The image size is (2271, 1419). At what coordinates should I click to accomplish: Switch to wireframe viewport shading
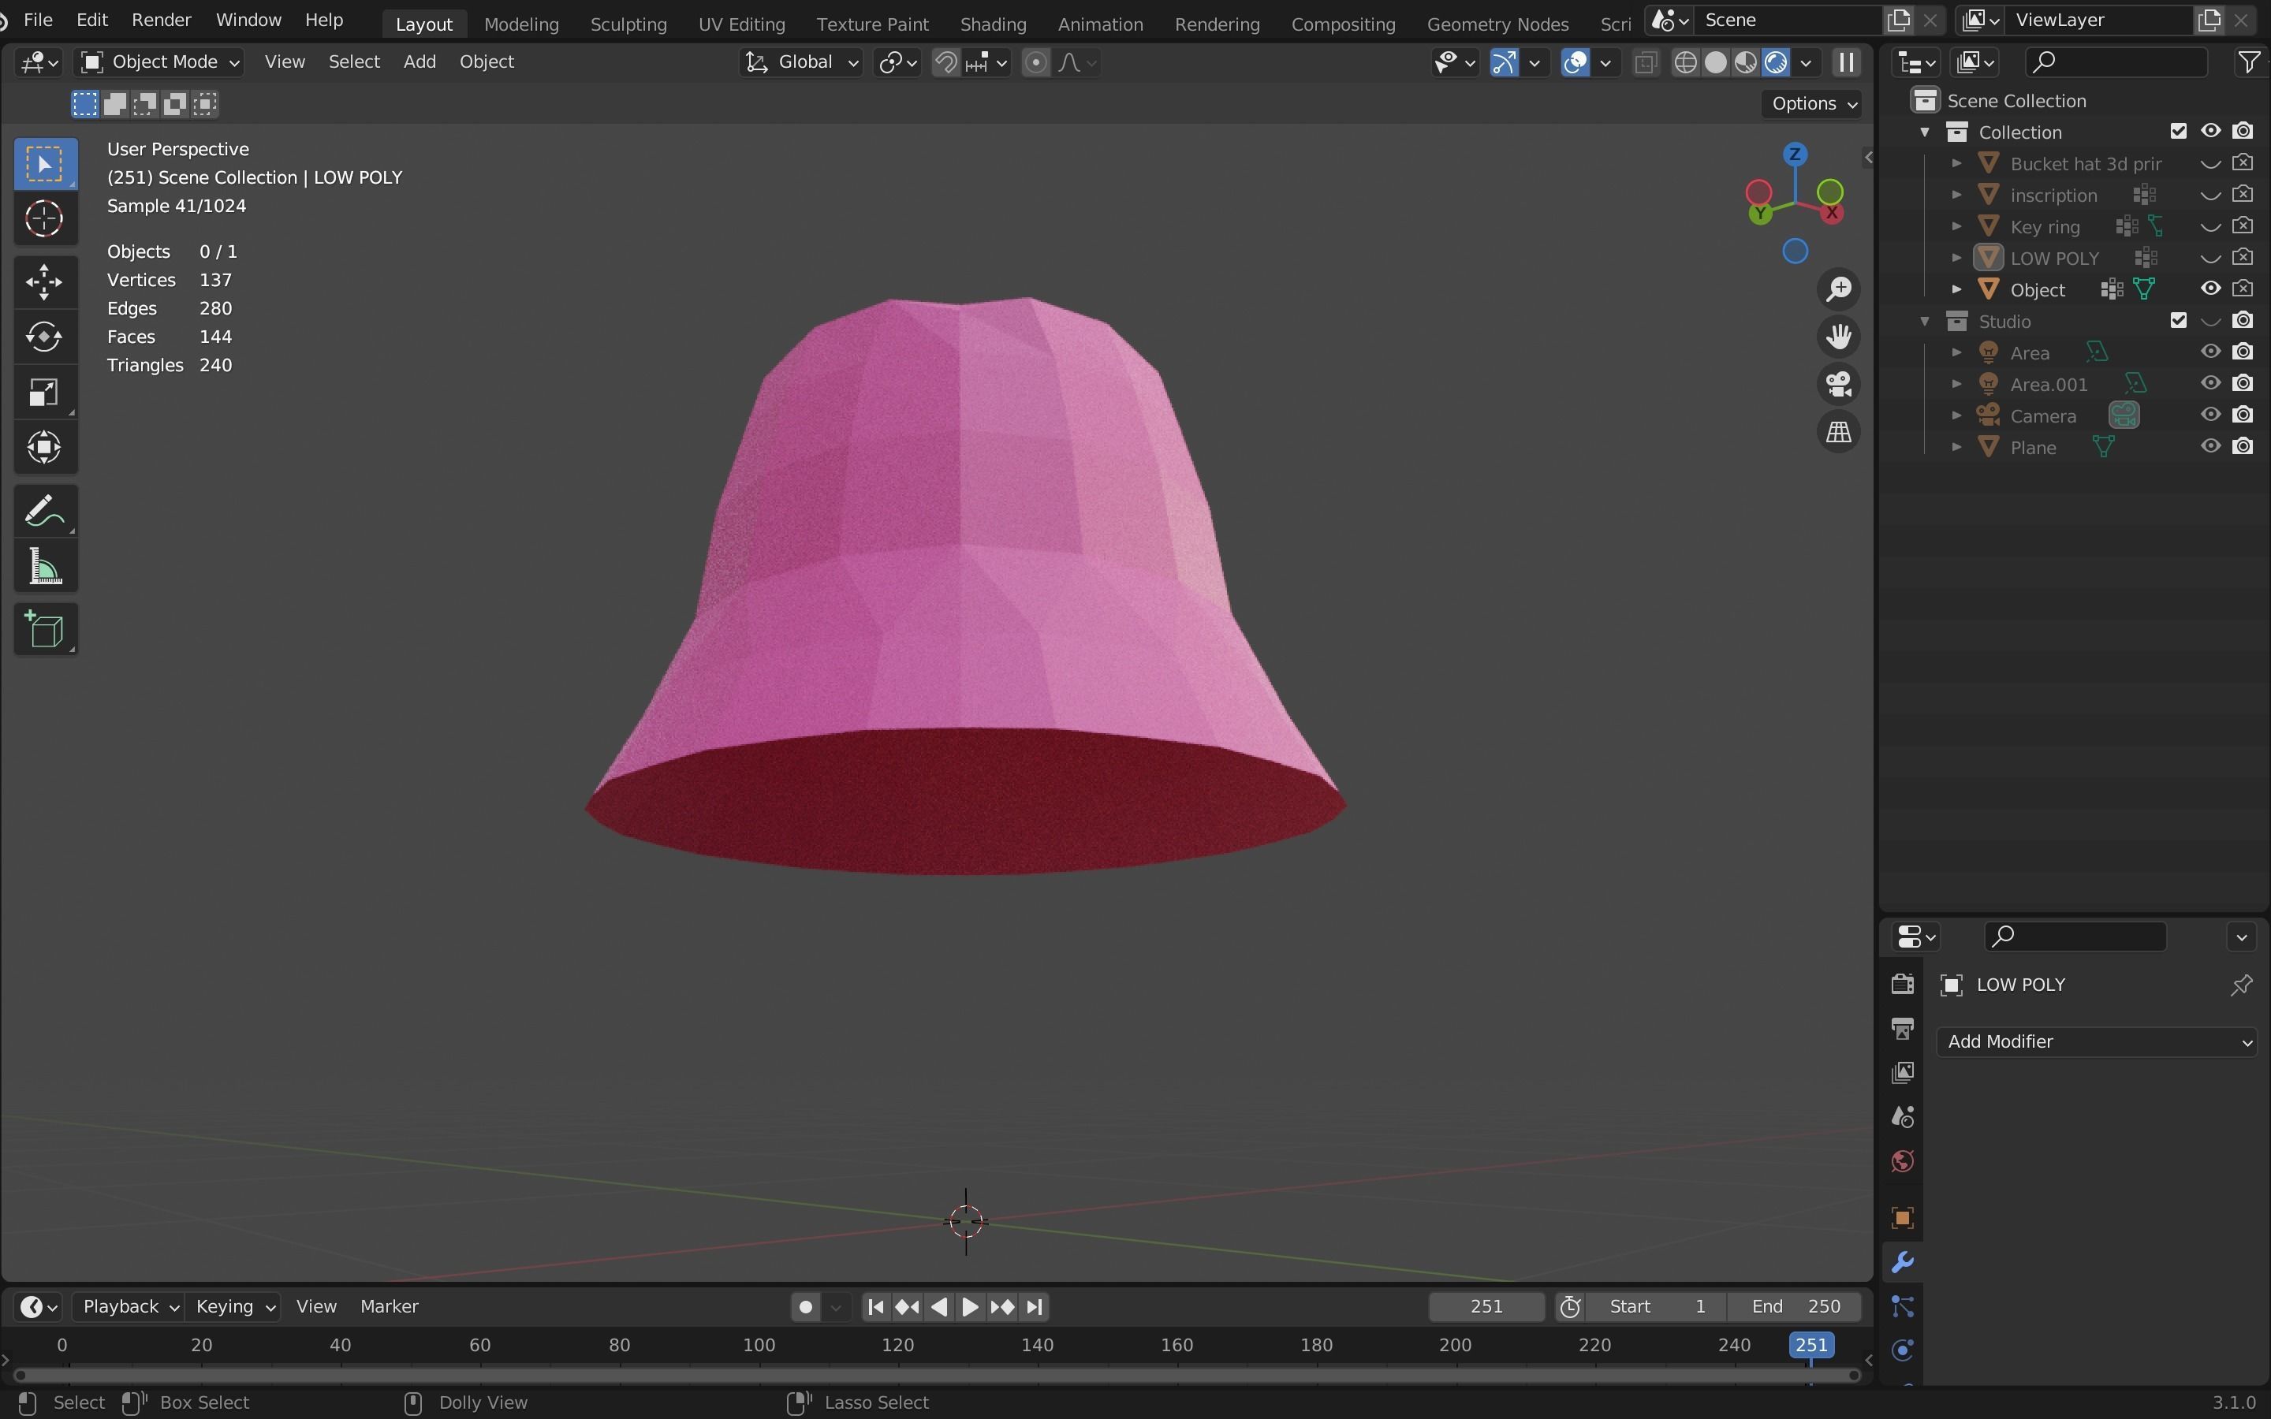coord(1685,63)
